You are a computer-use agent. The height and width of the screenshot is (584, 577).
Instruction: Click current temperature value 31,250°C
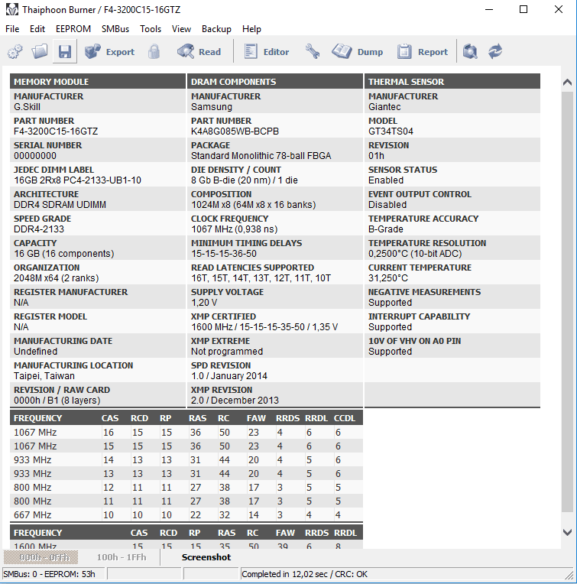pos(388,278)
